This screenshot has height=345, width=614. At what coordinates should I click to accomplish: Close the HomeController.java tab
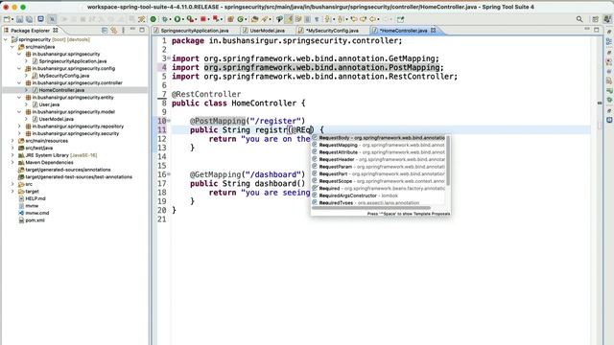click(x=433, y=30)
